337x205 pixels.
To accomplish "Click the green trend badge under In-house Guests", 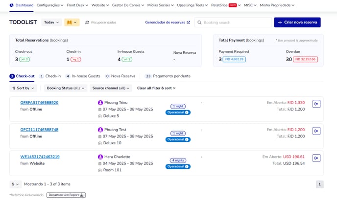I will [127, 60].
